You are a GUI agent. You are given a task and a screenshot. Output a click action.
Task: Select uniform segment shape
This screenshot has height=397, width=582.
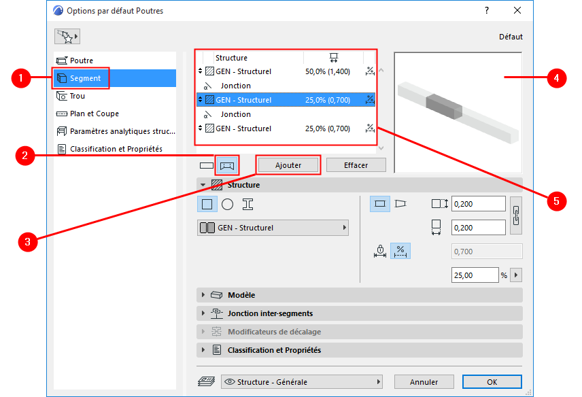pyautogui.click(x=379, y=204)
